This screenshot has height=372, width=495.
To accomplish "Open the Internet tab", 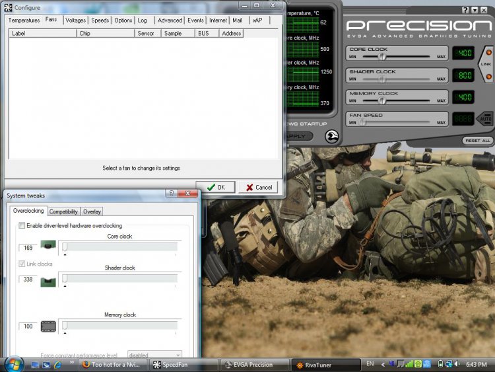I will pos(218,20).
